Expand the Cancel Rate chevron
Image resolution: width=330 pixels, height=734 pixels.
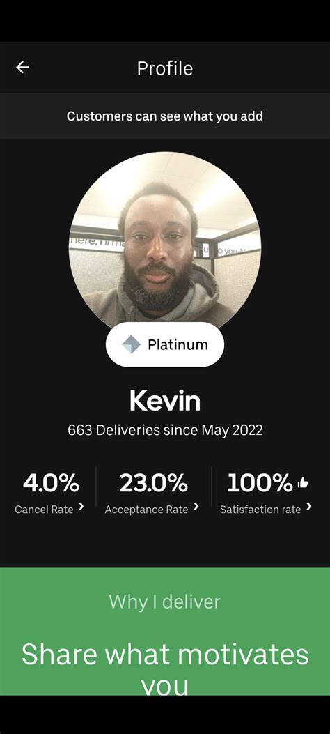pos(81,506)
